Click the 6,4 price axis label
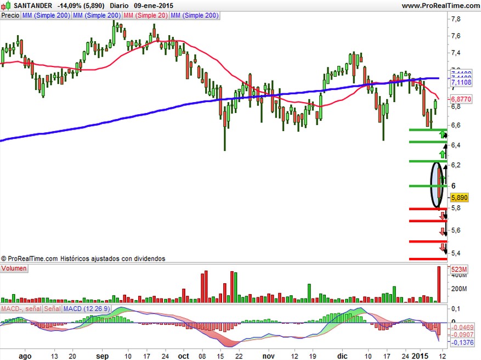The width and height of the screenshot is (481, 360). tap(456, 145)
